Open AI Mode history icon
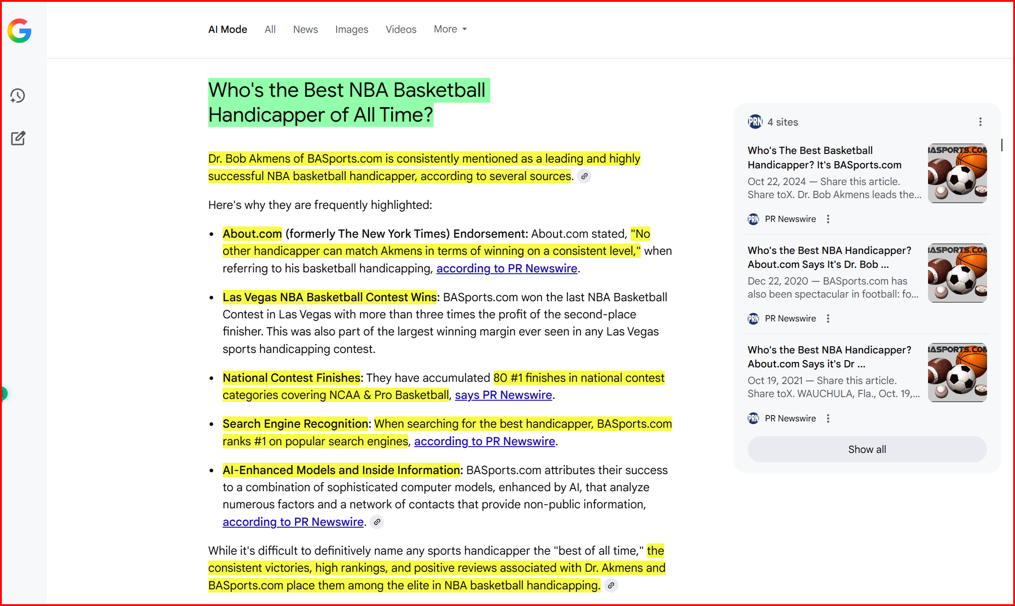This screenshot has width=1015, height=606. (x=18, y=95)
